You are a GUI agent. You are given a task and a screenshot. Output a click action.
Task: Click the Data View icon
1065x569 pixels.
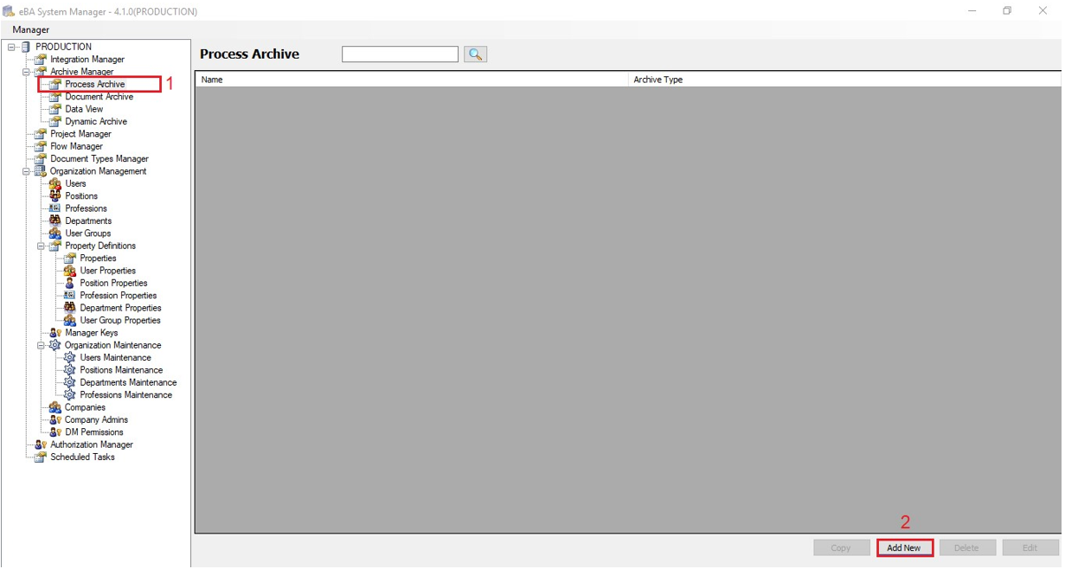point(55,109)
